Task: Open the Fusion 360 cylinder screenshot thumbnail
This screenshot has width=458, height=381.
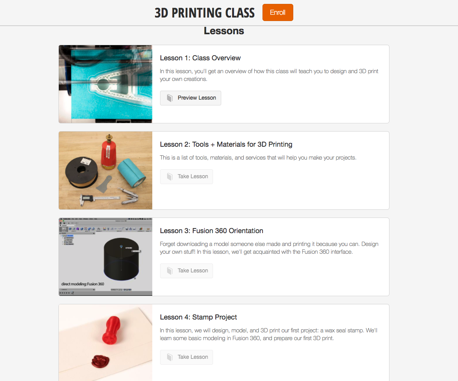Action: (x=106, y=257)
